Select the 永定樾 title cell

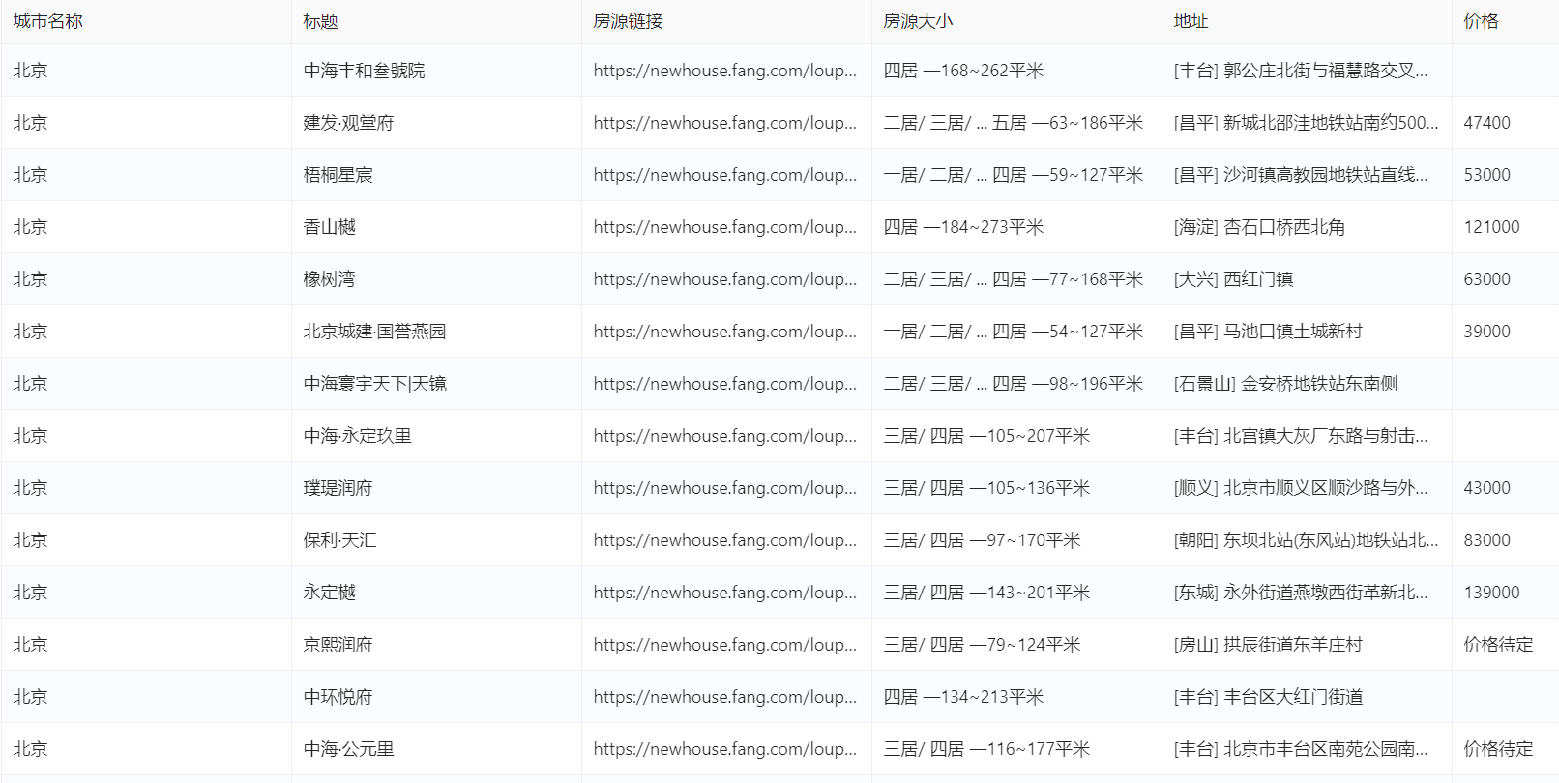(x=330, y=593)
